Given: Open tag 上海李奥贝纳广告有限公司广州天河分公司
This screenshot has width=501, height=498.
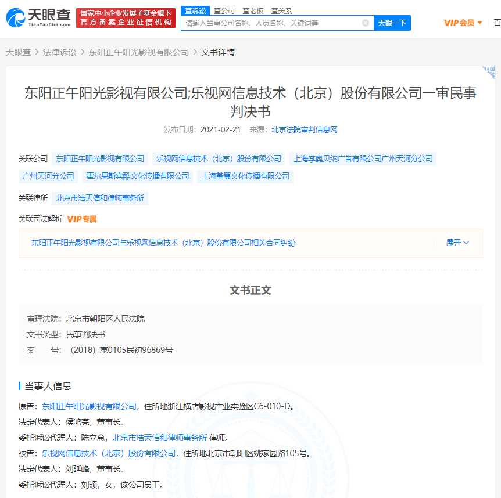Looking at the screenshot, I should click(x=363, y=158).
